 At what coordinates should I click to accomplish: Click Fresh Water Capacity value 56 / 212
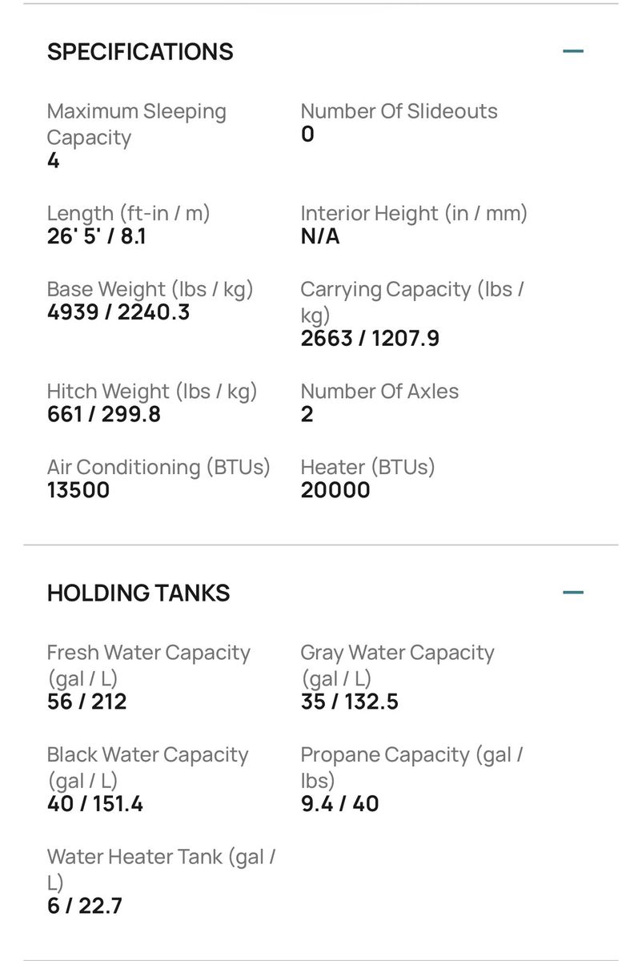pyautogui.click(x=86, y=702)
